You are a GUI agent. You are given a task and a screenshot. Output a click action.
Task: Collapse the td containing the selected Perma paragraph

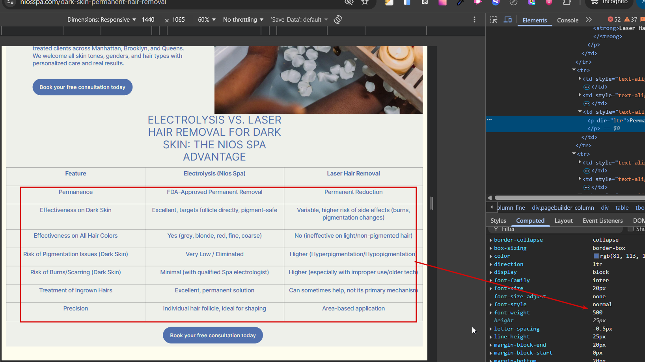(580, 112)
